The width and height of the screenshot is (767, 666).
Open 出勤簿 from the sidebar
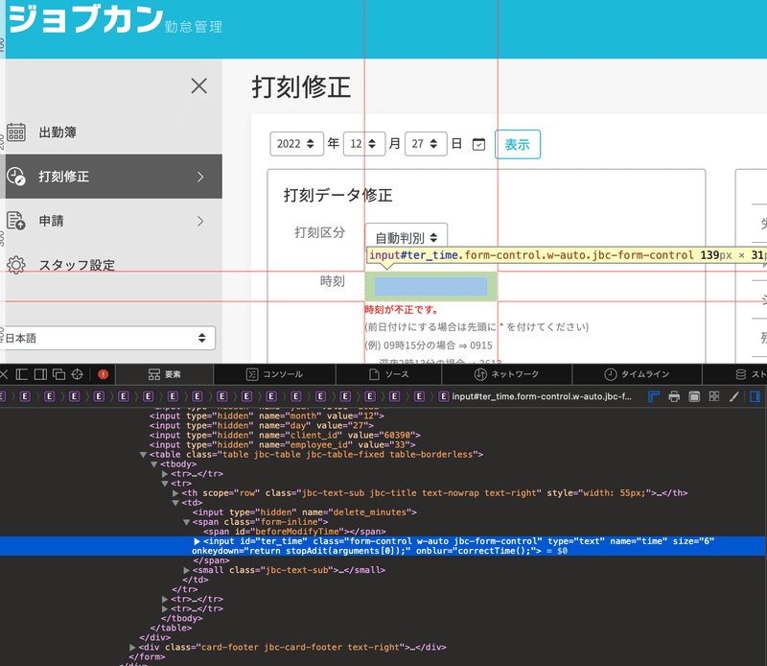58,132
